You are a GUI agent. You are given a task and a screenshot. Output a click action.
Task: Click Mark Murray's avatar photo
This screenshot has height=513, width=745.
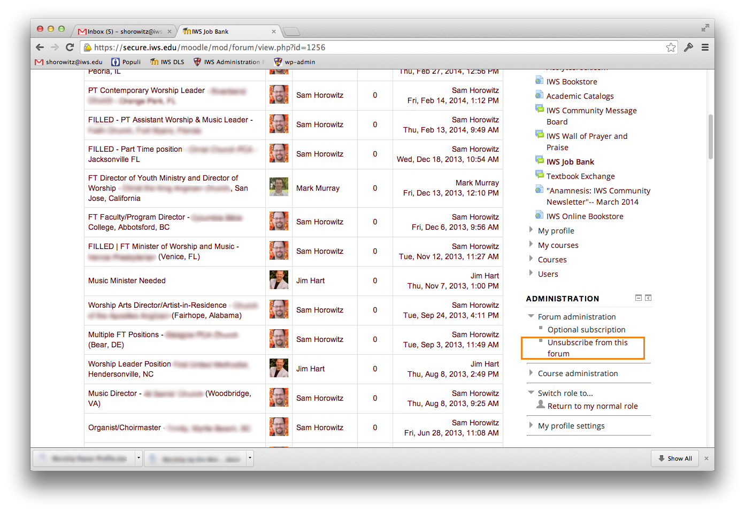[x=279, y=187]
